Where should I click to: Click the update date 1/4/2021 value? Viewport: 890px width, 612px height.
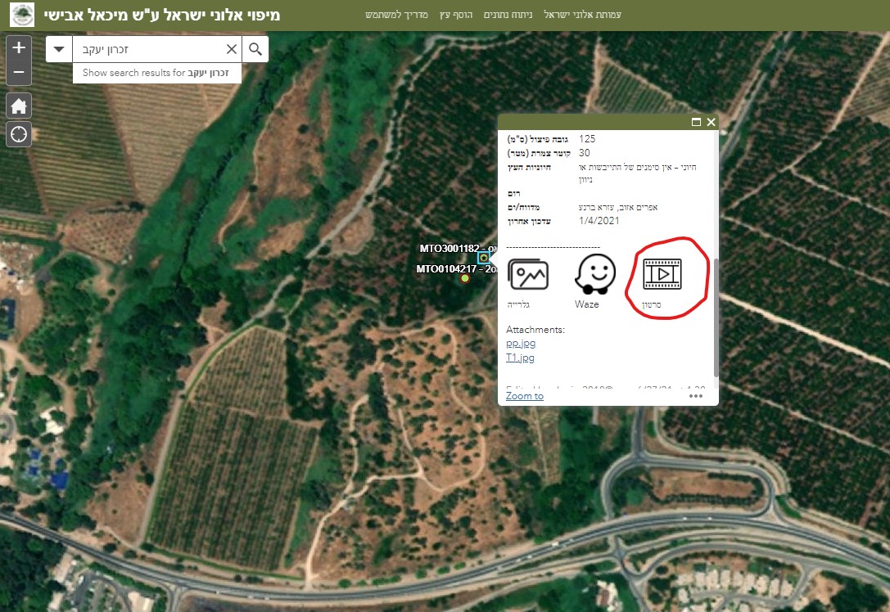point(599,221)
